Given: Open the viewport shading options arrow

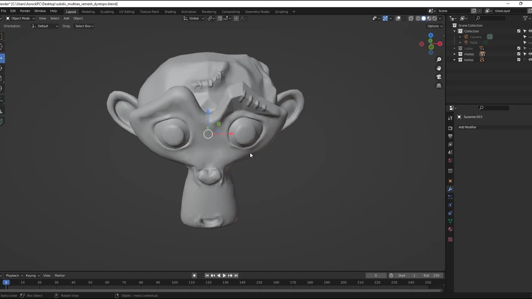Looking at the screenshot, I should coord(440,18).
